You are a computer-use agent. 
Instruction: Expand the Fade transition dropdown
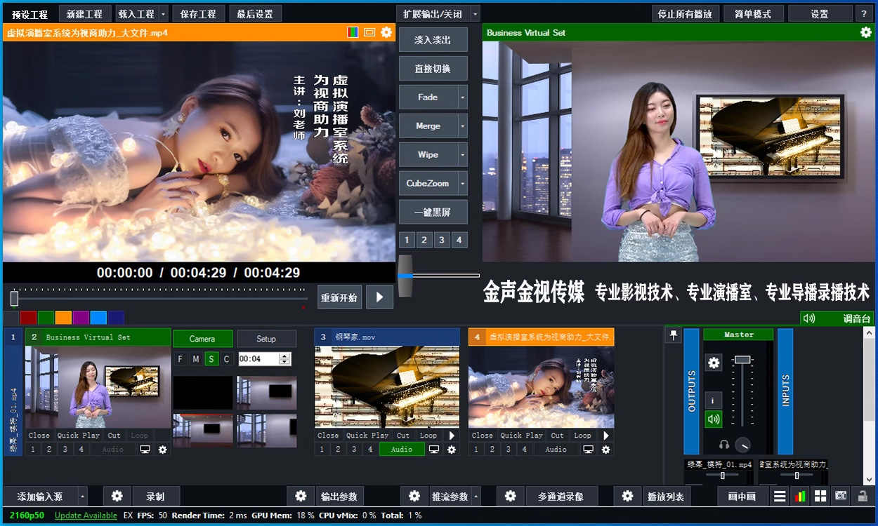461,97
